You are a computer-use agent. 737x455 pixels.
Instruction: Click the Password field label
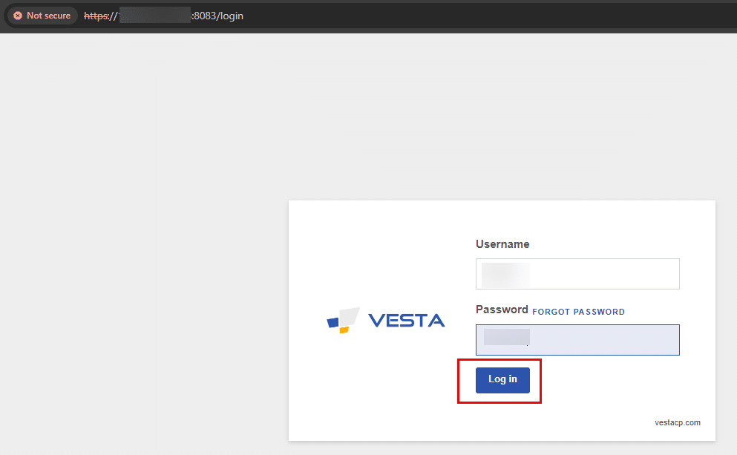pyautogui.click(x=502, y=309)
